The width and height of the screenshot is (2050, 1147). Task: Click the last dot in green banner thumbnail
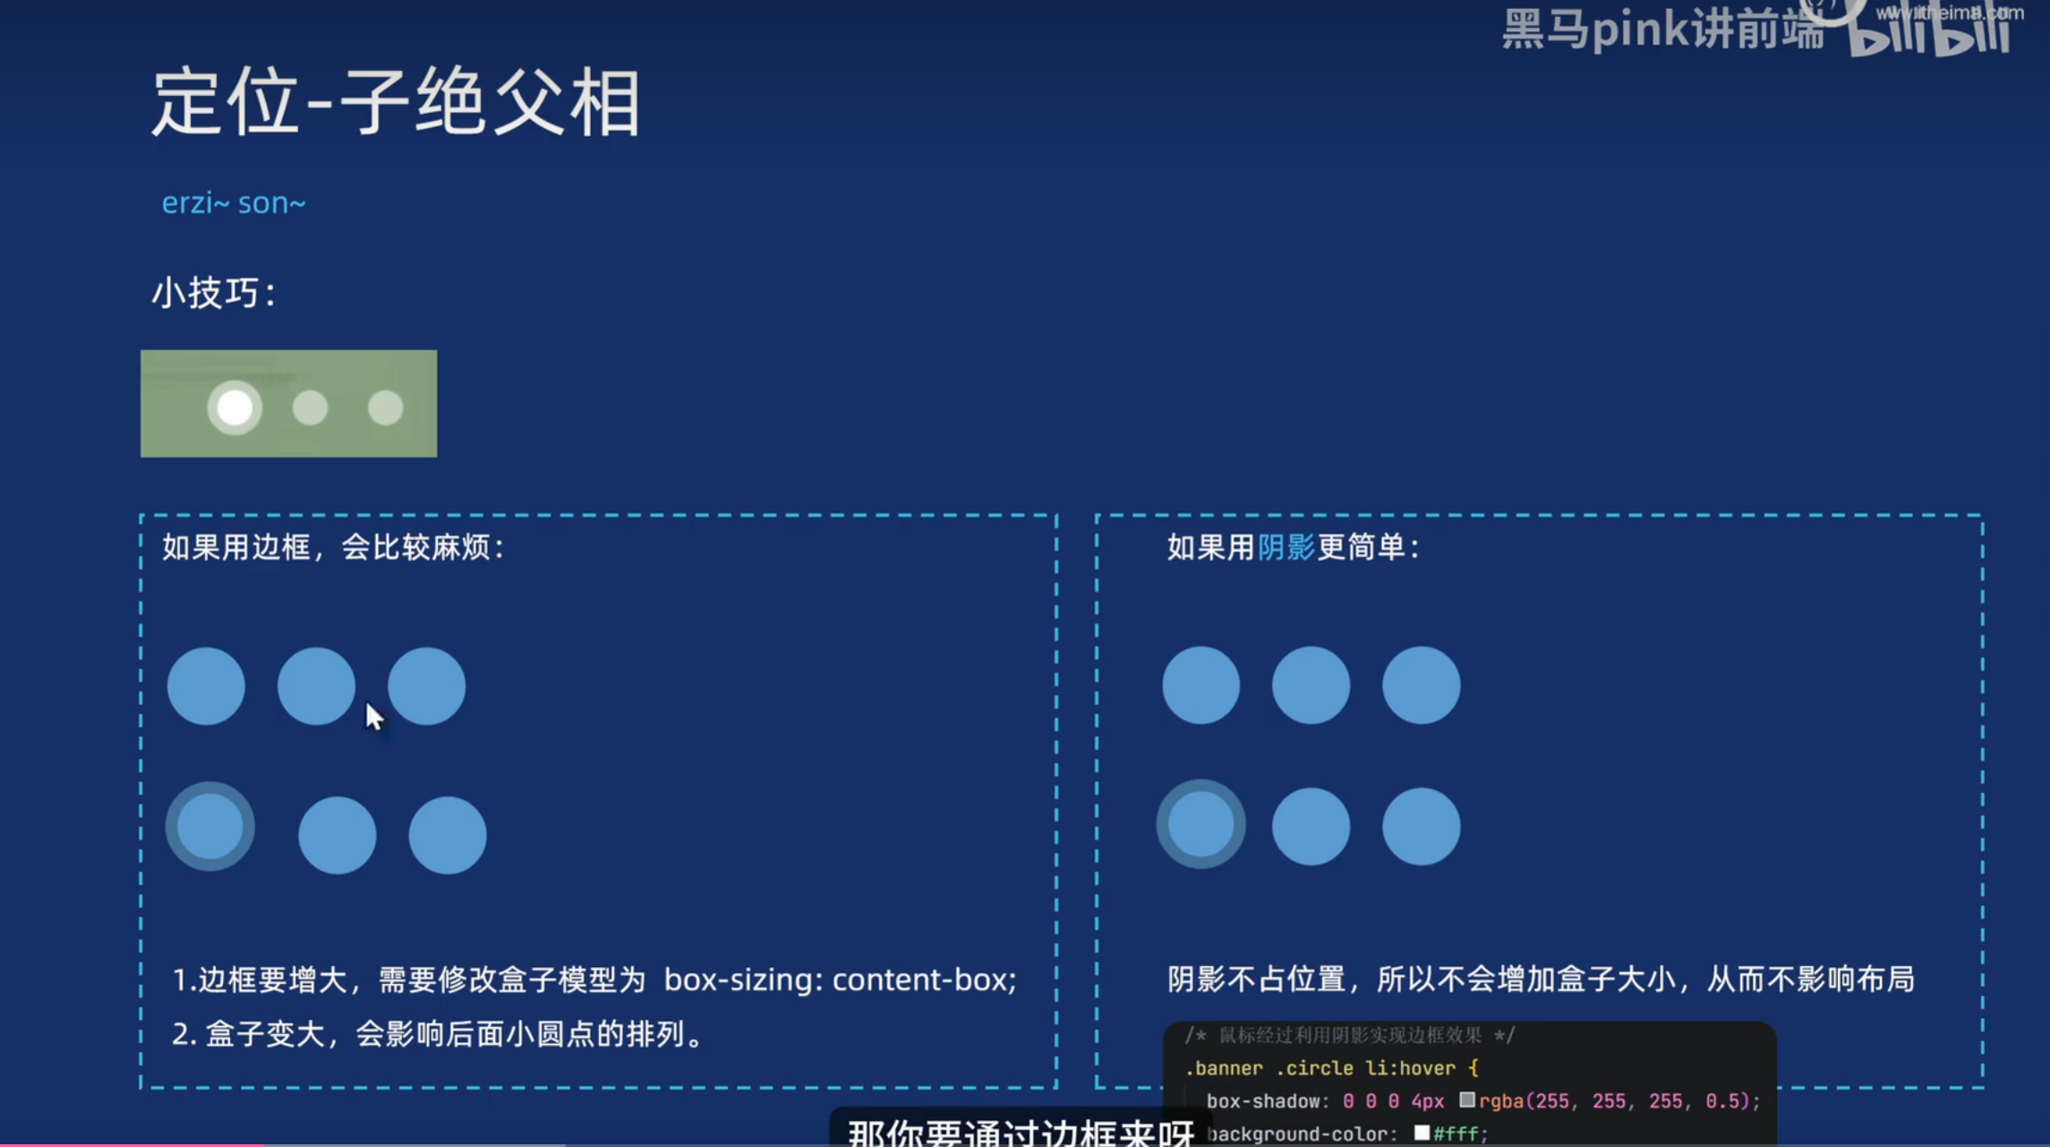pos(386,408)
